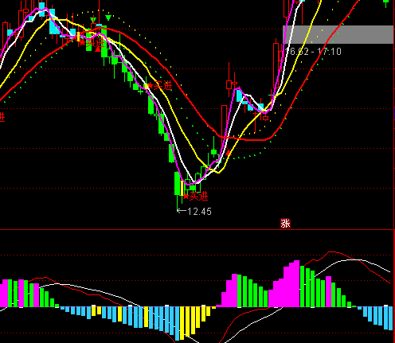This screenshot has height=343, width=395.
Task: Click the red star beside lowest 买进
Action: (x=186, y=197)
